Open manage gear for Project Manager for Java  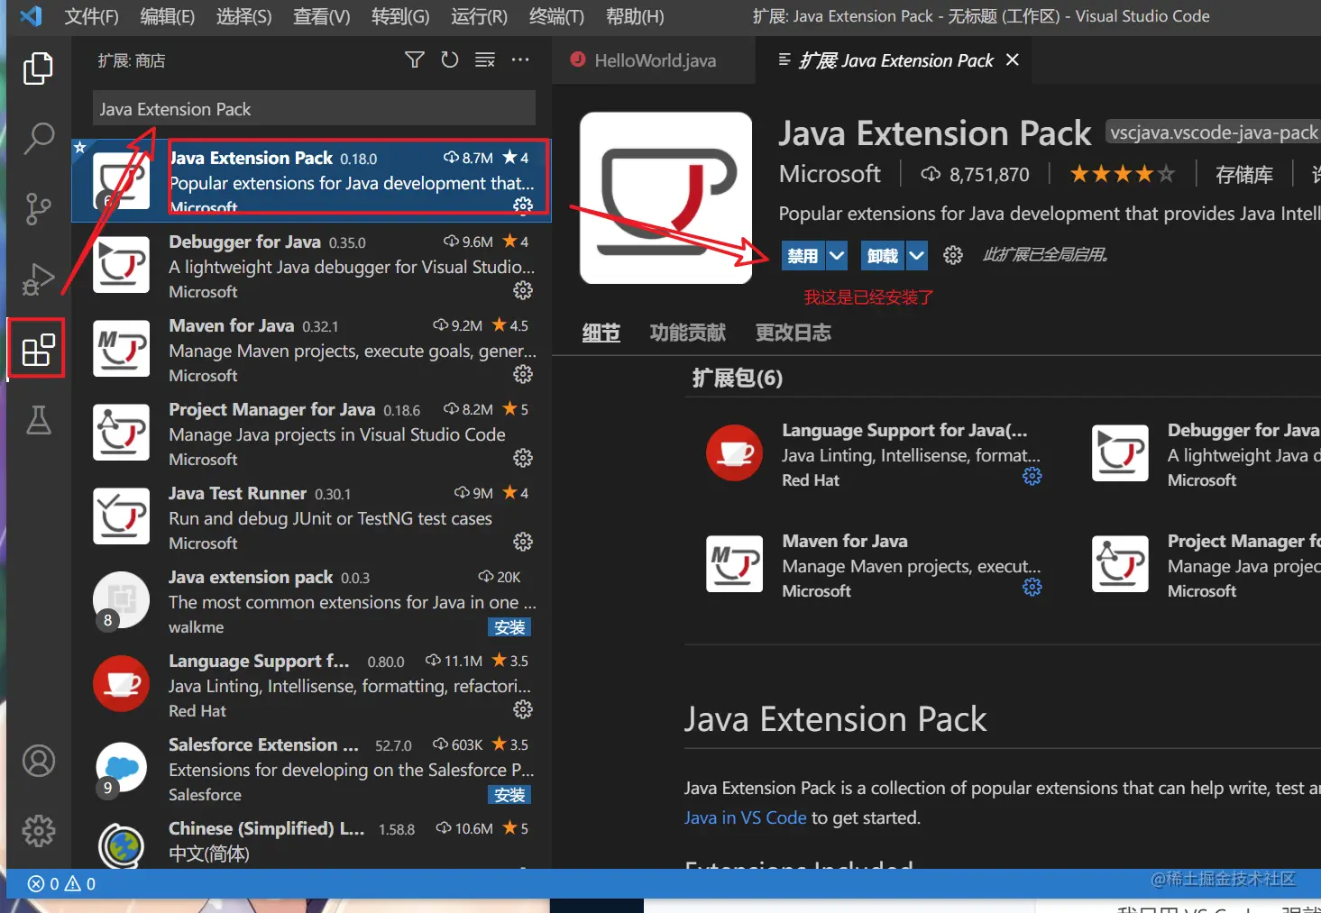(x=523, y=458)
